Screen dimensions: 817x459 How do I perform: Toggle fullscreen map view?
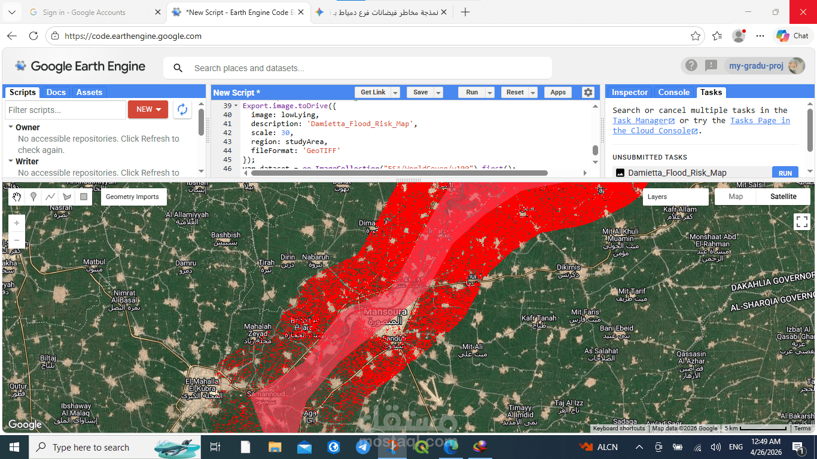(802, 222)
